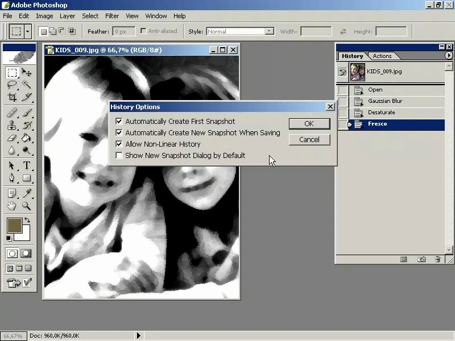Select the Clone Stamp tool
The image size is (455, 341).
(x=12, y=125)
